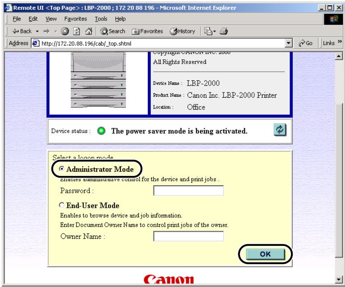Click the green device status indicator
The image size is (345, 287).
coord(101,131)
